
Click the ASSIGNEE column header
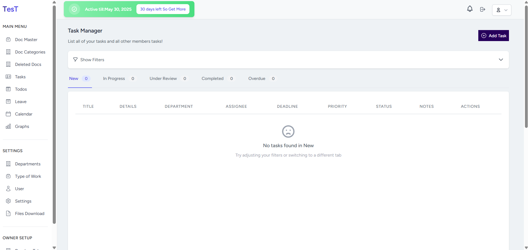(x=236, y=106)
